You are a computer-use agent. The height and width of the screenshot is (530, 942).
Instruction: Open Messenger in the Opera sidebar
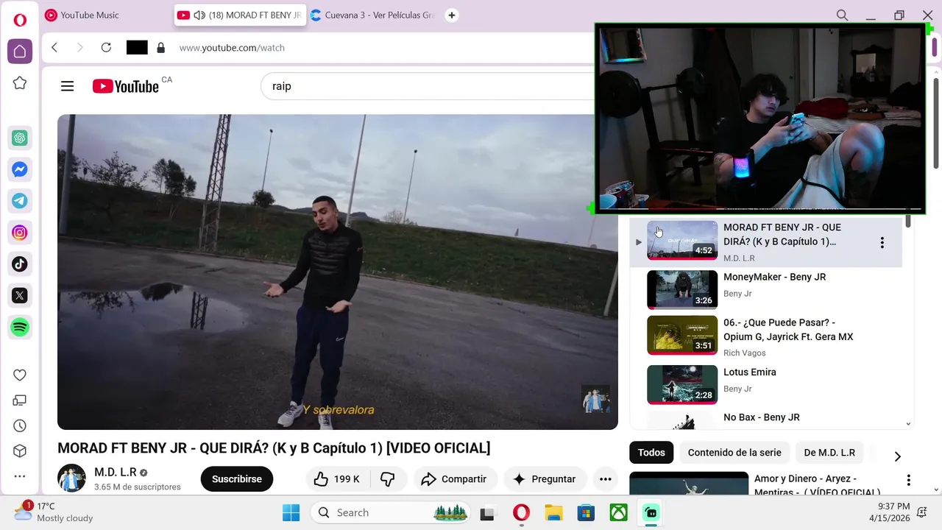click(20, 169)
